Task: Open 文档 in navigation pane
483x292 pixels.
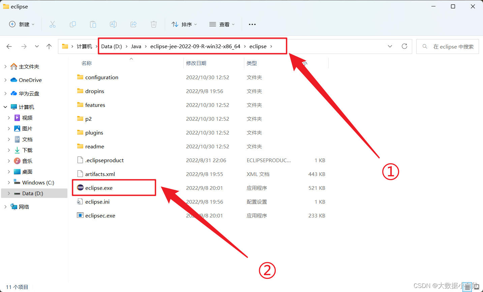Action: (27, 139)
